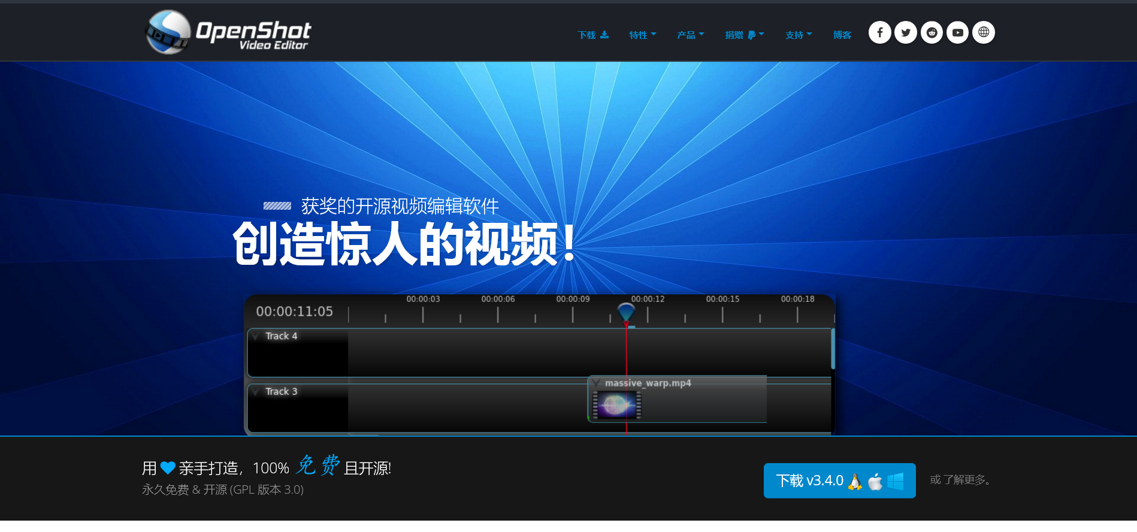This screenshot has height=532, width=1137.
Task: Click the 免费 stylized text
Action: 317,465
